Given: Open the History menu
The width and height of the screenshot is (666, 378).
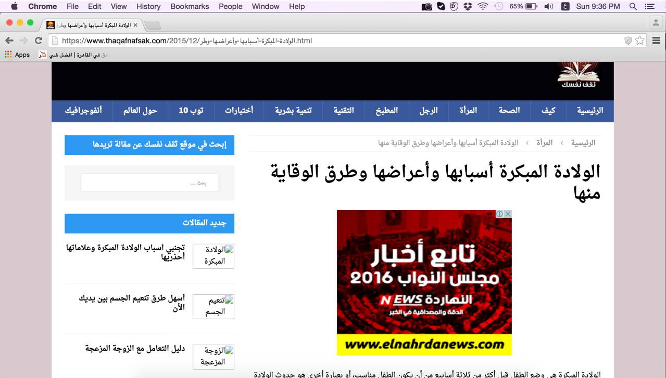Looking at the screenshot, I should click(x=148, y=6).
